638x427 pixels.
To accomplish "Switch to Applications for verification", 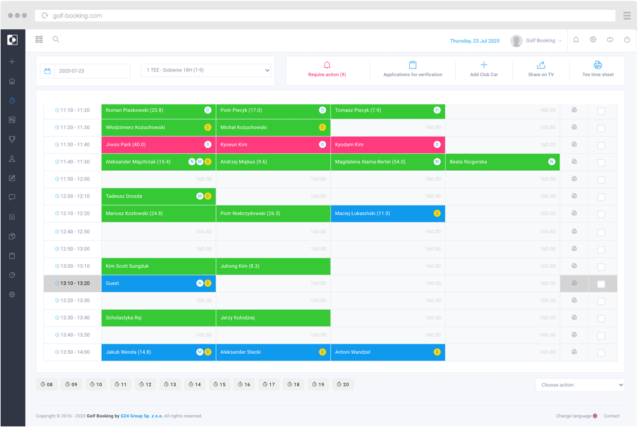I will point(412,70).
